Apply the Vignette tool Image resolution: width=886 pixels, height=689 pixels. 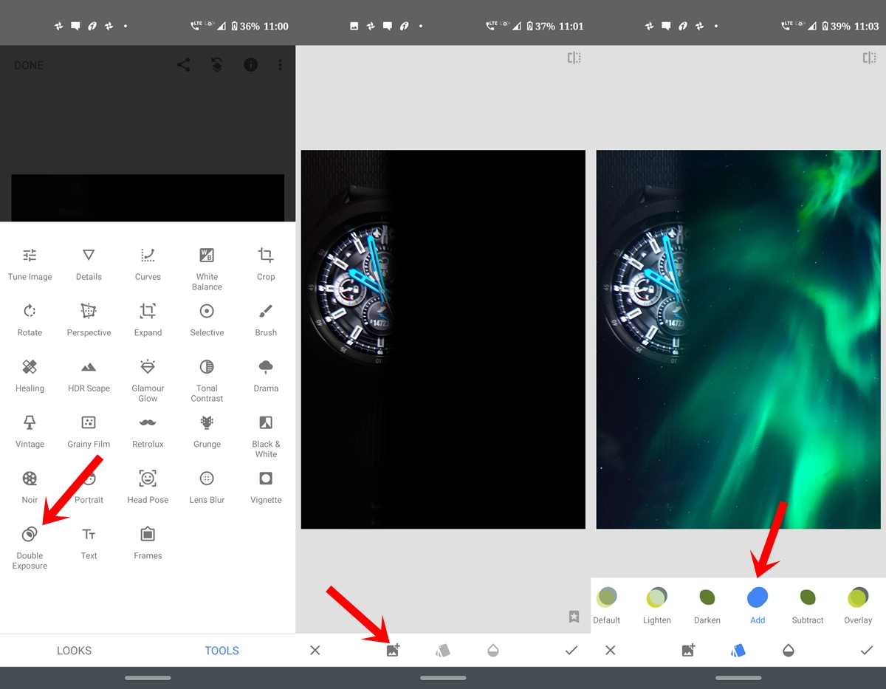click(266, 487)
